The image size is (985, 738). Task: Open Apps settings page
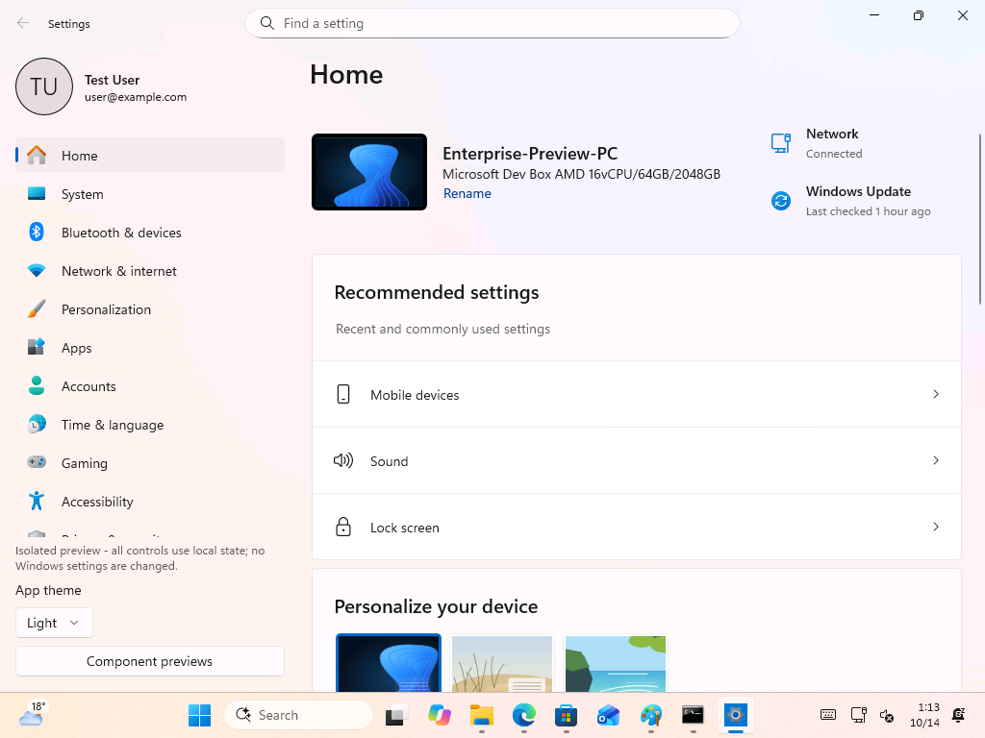coord(149,348)
